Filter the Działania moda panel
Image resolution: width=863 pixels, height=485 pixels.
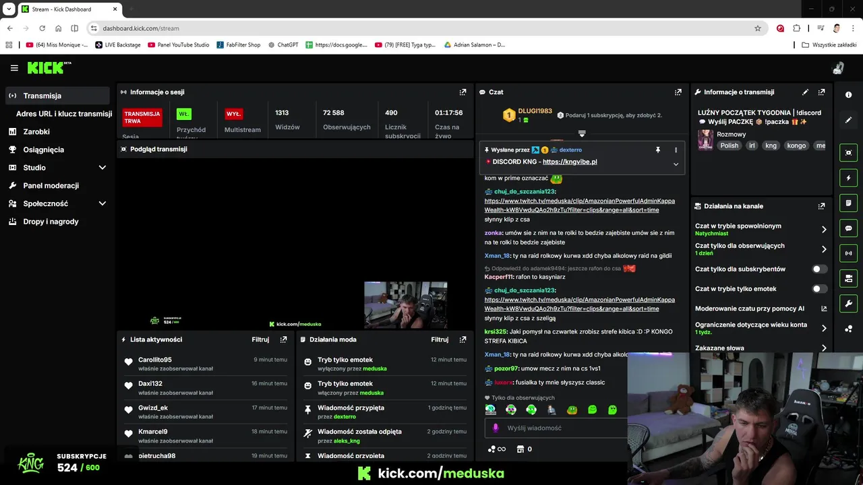[x=440, y=339]
